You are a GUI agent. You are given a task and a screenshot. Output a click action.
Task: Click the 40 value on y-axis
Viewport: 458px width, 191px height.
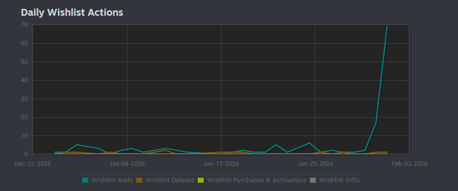point(24,80)
